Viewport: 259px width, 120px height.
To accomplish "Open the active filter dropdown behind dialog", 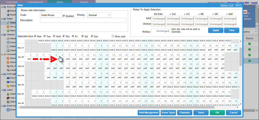I will [x=256, y=31].
